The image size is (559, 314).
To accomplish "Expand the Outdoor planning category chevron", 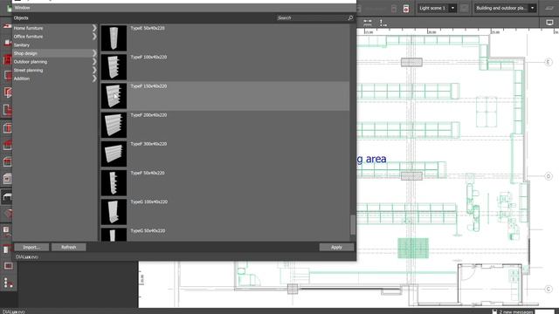I will point(94,62).
